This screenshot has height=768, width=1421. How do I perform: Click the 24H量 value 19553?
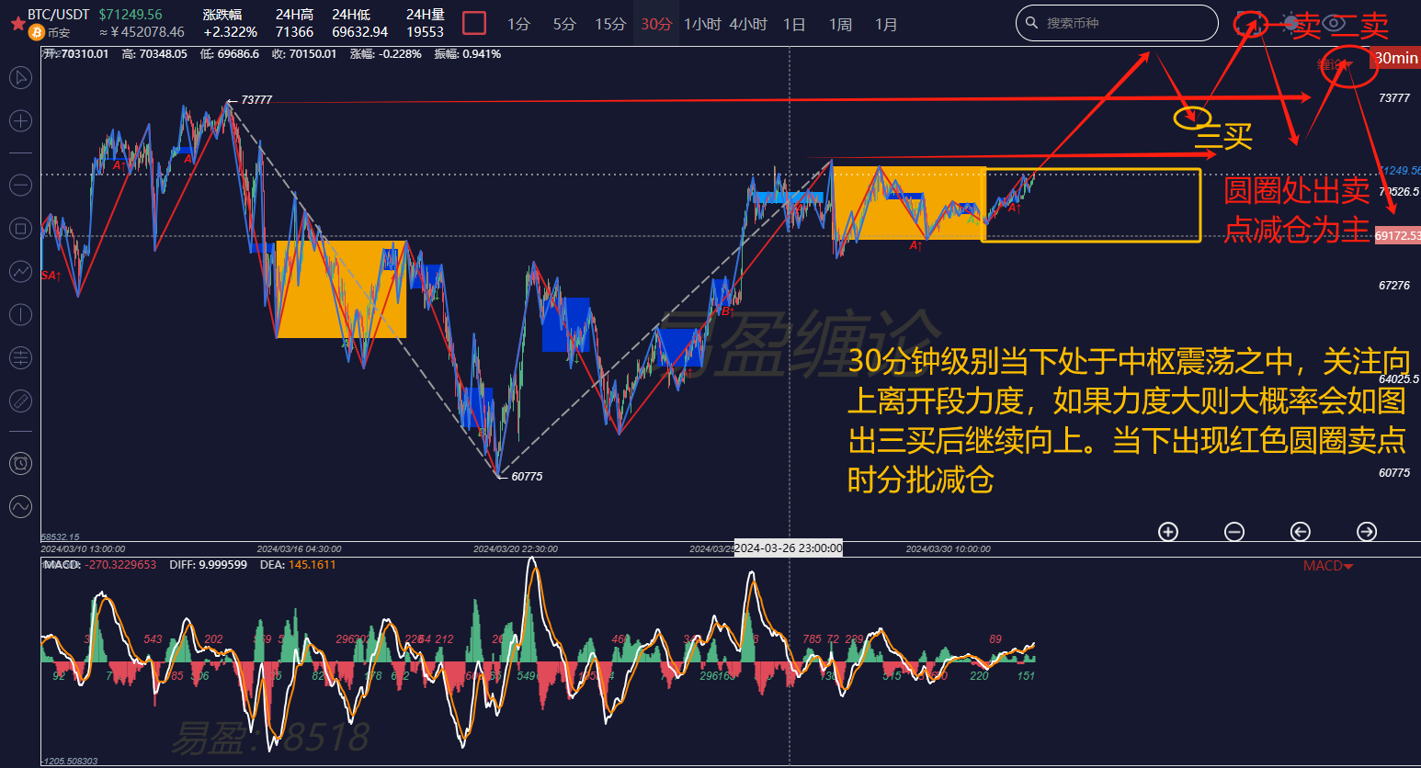point(425,32)
